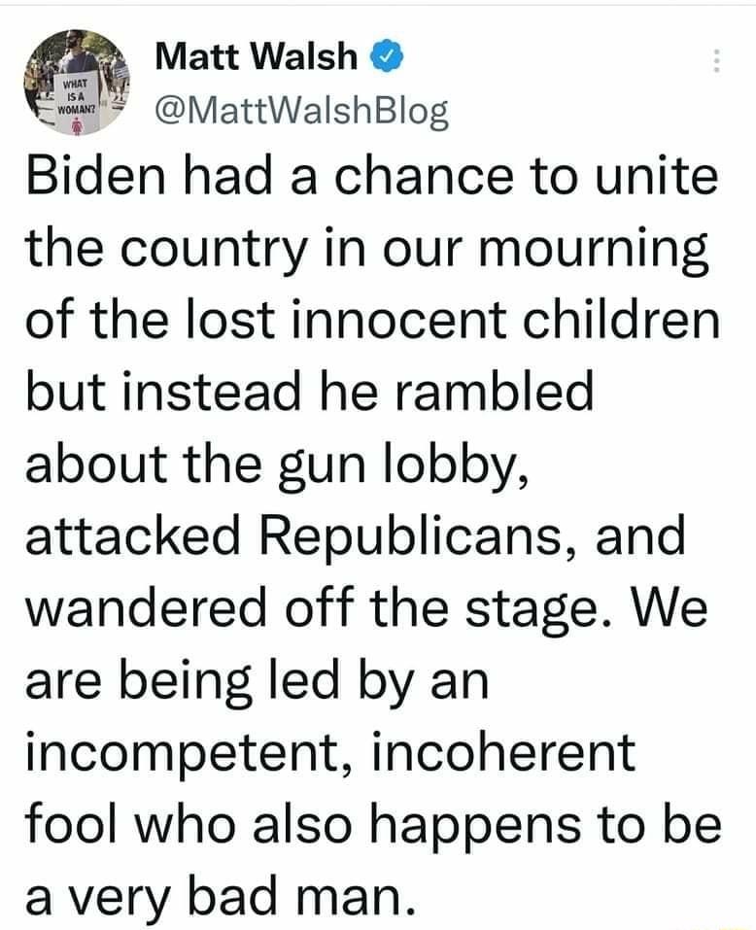This screenshot has width=756, height=930.
Task: Click the Matt Walsh display name
Action: coord(255,56)
